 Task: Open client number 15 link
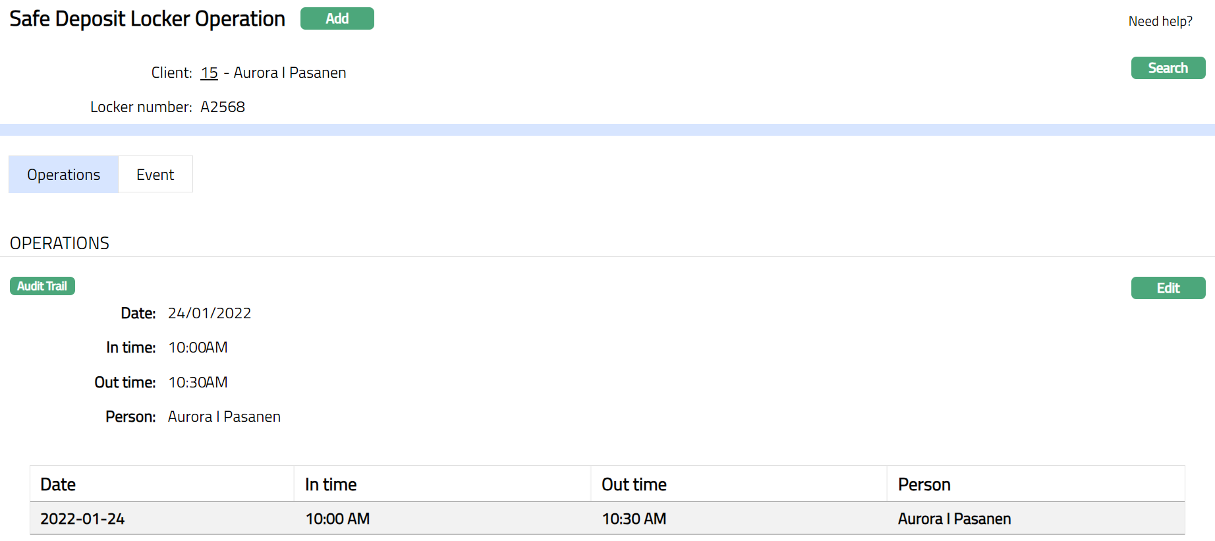click(209, 72)
